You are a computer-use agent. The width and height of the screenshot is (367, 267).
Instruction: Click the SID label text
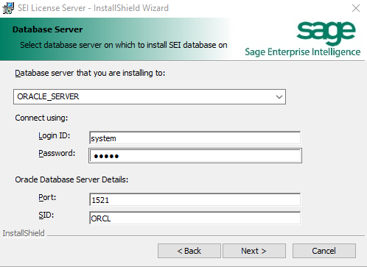click(x=46, y=216)
